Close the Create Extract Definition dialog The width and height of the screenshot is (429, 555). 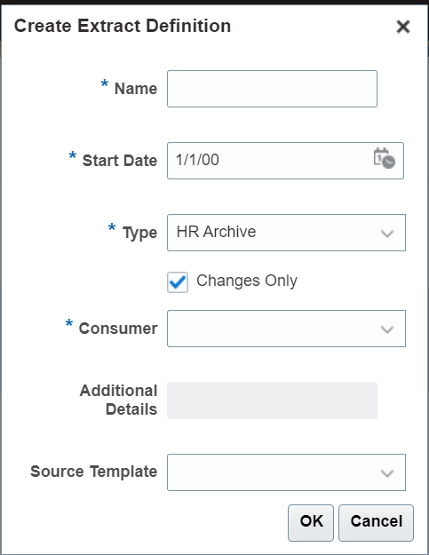point(403,27)
